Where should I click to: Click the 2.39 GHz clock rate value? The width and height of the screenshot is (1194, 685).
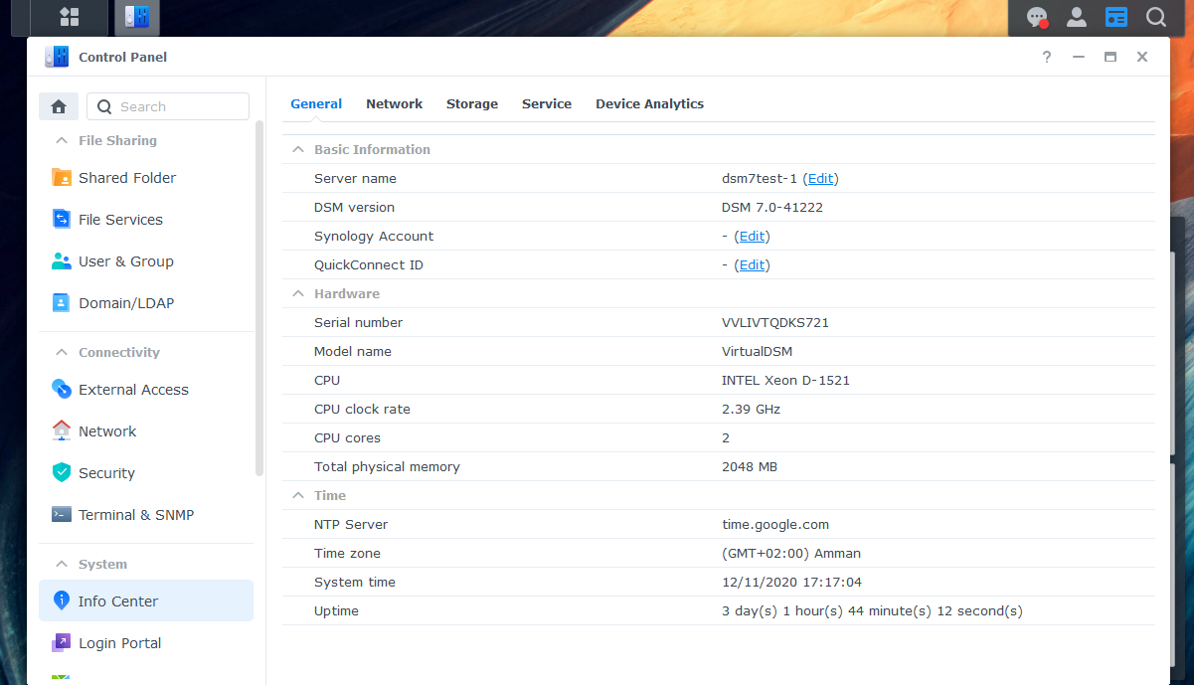(x=752, y=409)
